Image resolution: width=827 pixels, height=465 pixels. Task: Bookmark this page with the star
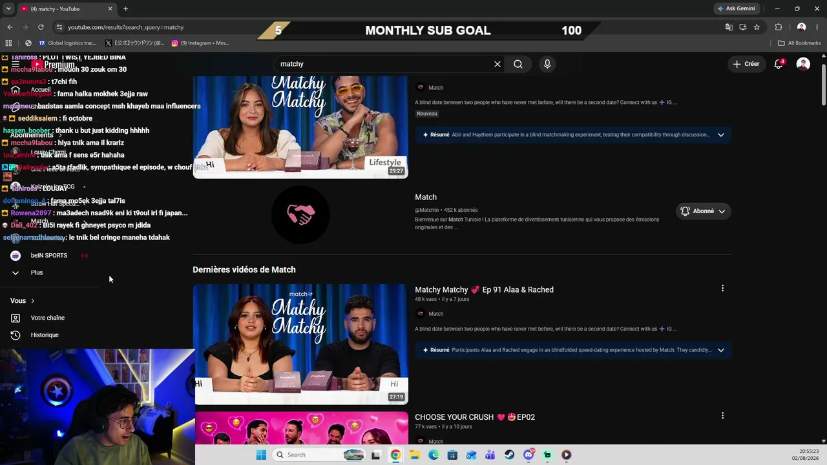(757, 27)
